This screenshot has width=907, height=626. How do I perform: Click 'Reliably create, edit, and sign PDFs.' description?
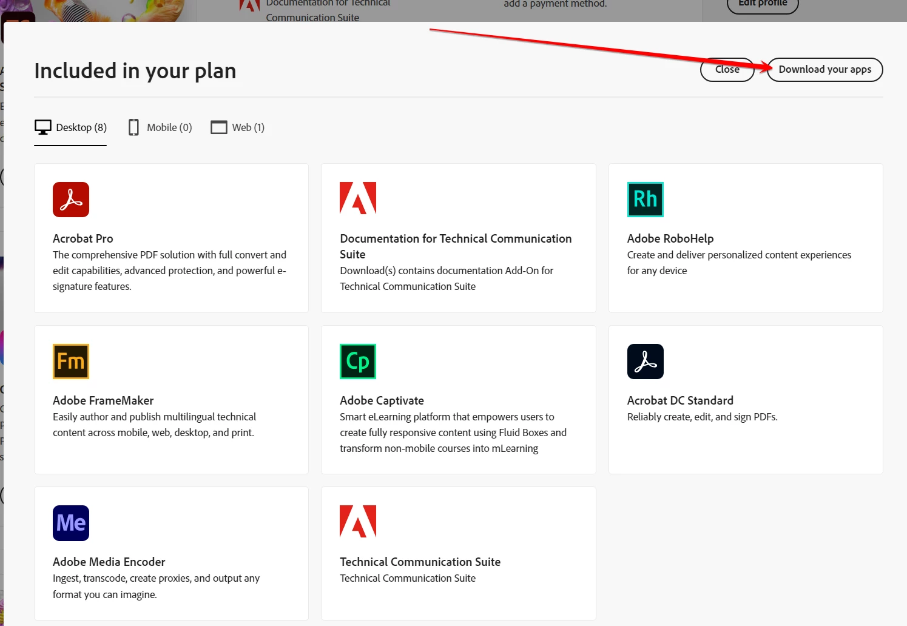(702, 417)
